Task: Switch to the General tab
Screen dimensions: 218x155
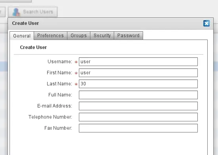Action: tap(22, 36)
